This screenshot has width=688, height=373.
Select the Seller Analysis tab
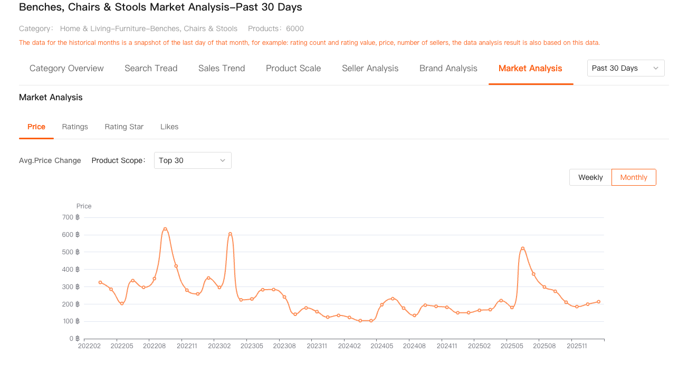[x=370, y=69]
